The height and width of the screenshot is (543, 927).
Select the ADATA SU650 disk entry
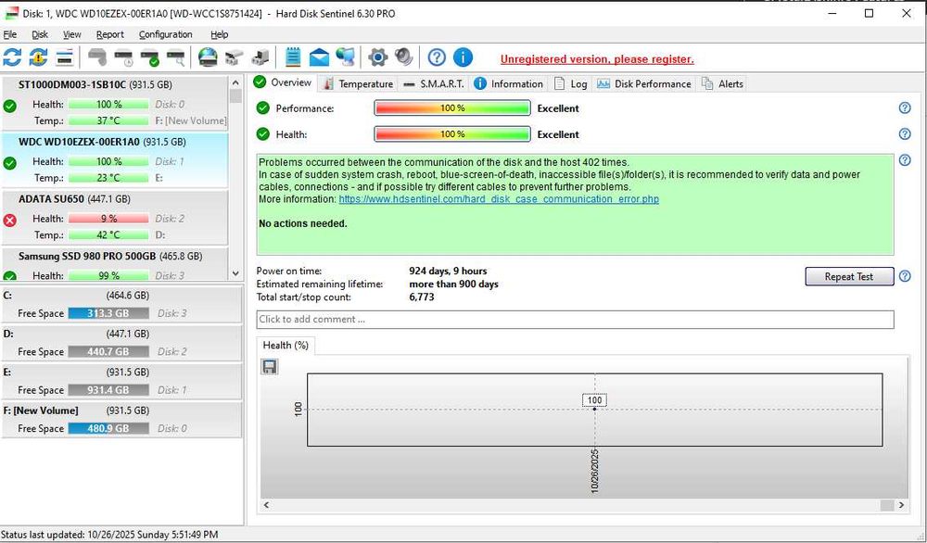click(115, 217)
